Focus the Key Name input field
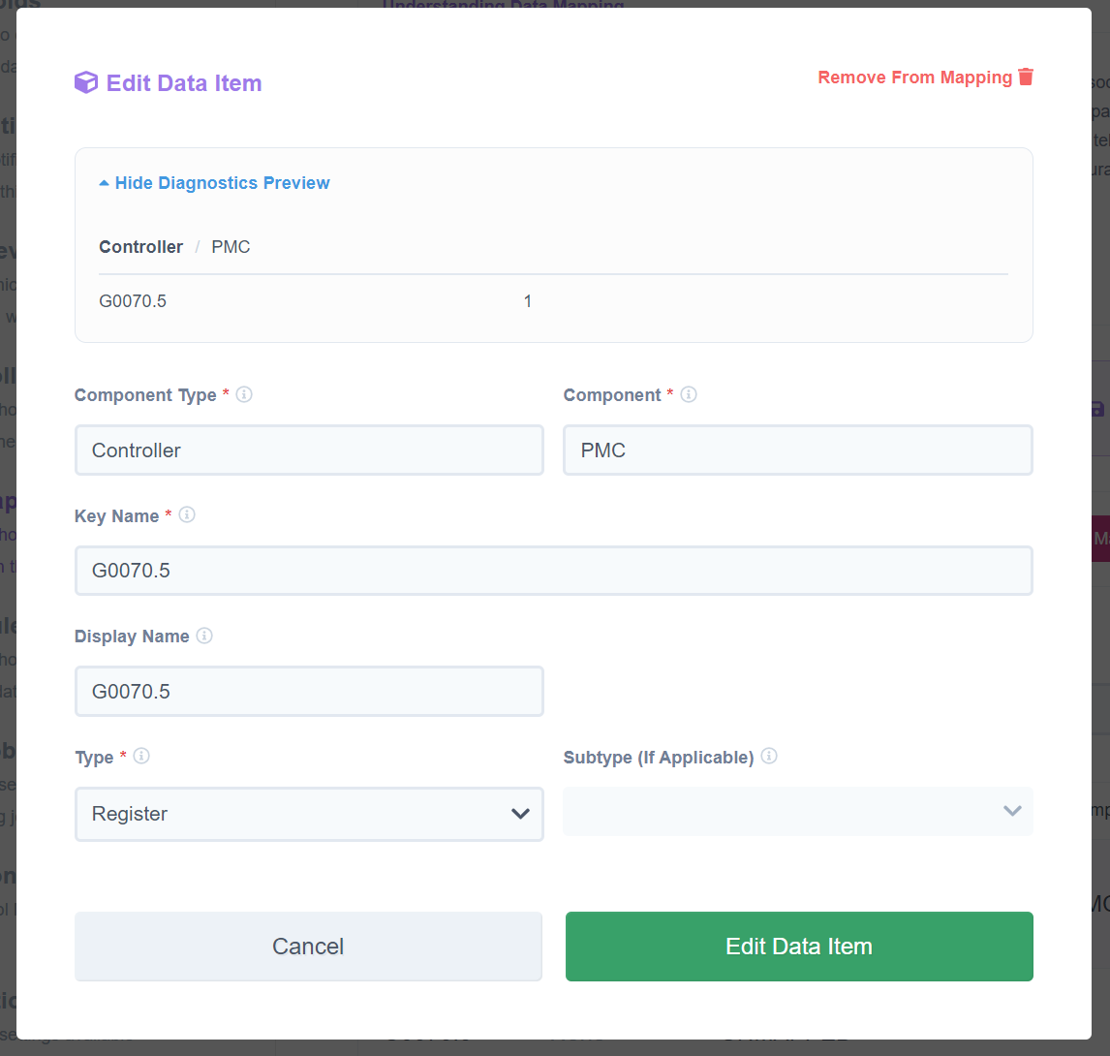This screenshot has height=1056, width=1110. [x=553, y=571]
